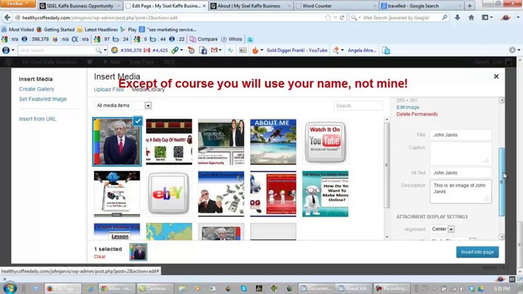
Task: Click Insert Media in the sidebar
Action: [36, 79]
